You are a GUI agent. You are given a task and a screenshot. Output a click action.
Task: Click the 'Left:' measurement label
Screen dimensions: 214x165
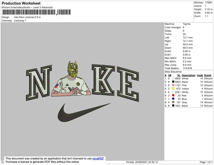[x=167, y=38]
